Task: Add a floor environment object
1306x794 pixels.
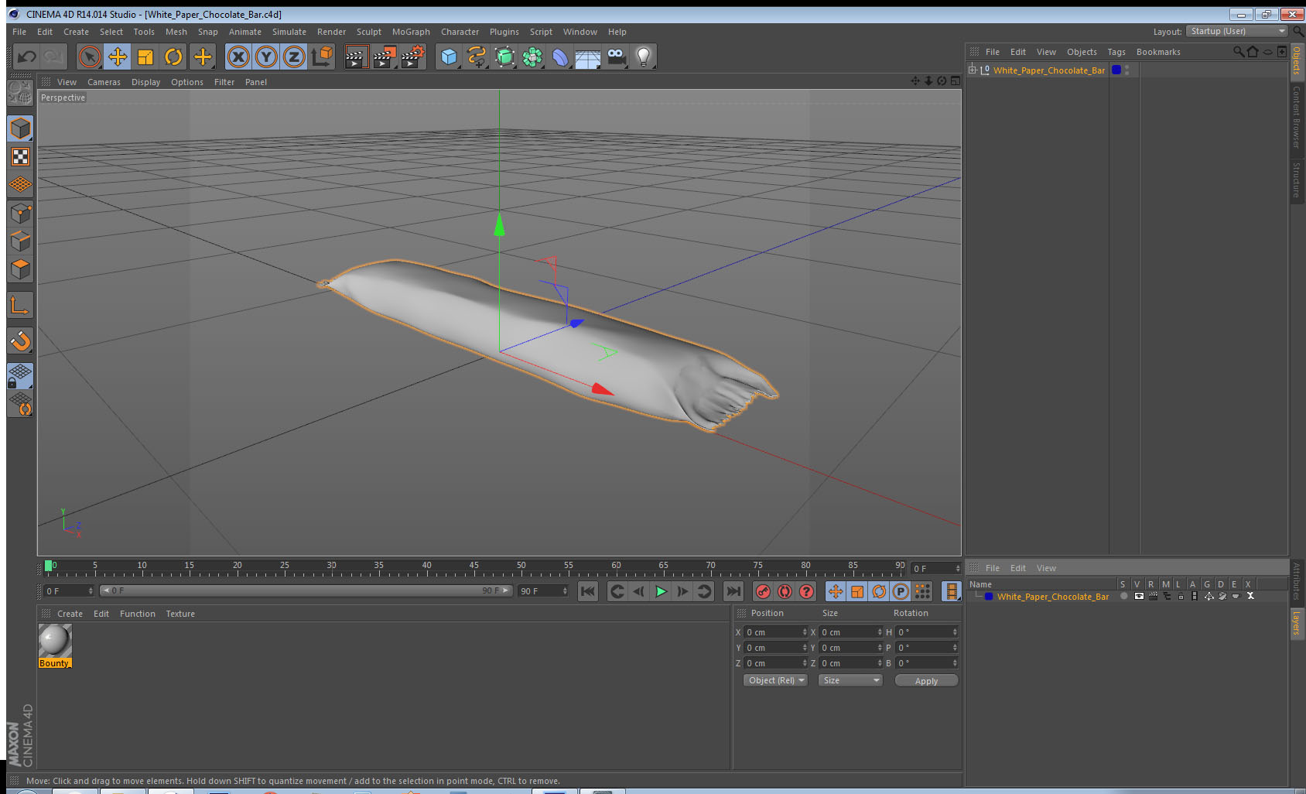Action: click(x=588, y=56)
